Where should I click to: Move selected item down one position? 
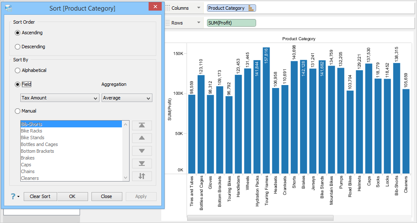pos(142,151)
